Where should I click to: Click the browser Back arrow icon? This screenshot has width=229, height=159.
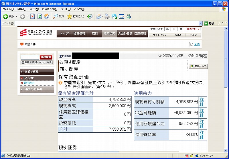click(x=5, y=16)
